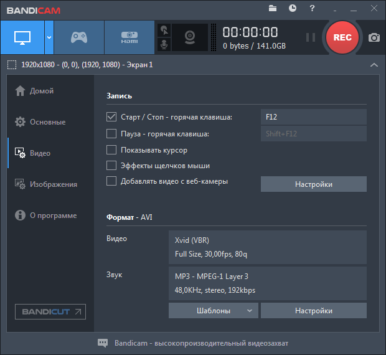Toggle the webcam overlay icon
This screenshot has width=386, height=355.
[x=189, y=37]
